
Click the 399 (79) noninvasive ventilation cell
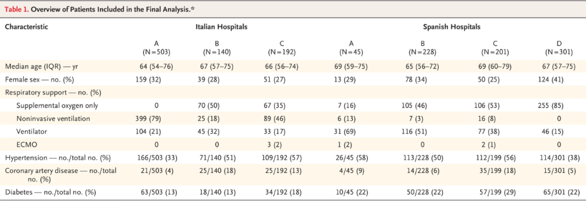coord(156,118)
